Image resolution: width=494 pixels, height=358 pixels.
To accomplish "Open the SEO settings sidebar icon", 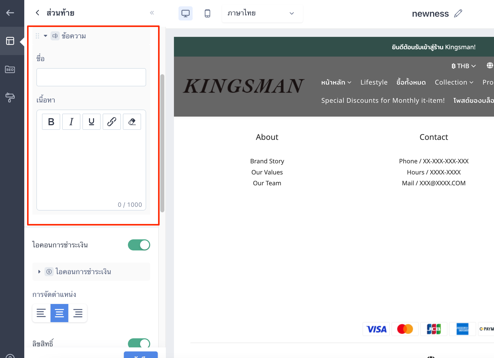I will point(10,69).
